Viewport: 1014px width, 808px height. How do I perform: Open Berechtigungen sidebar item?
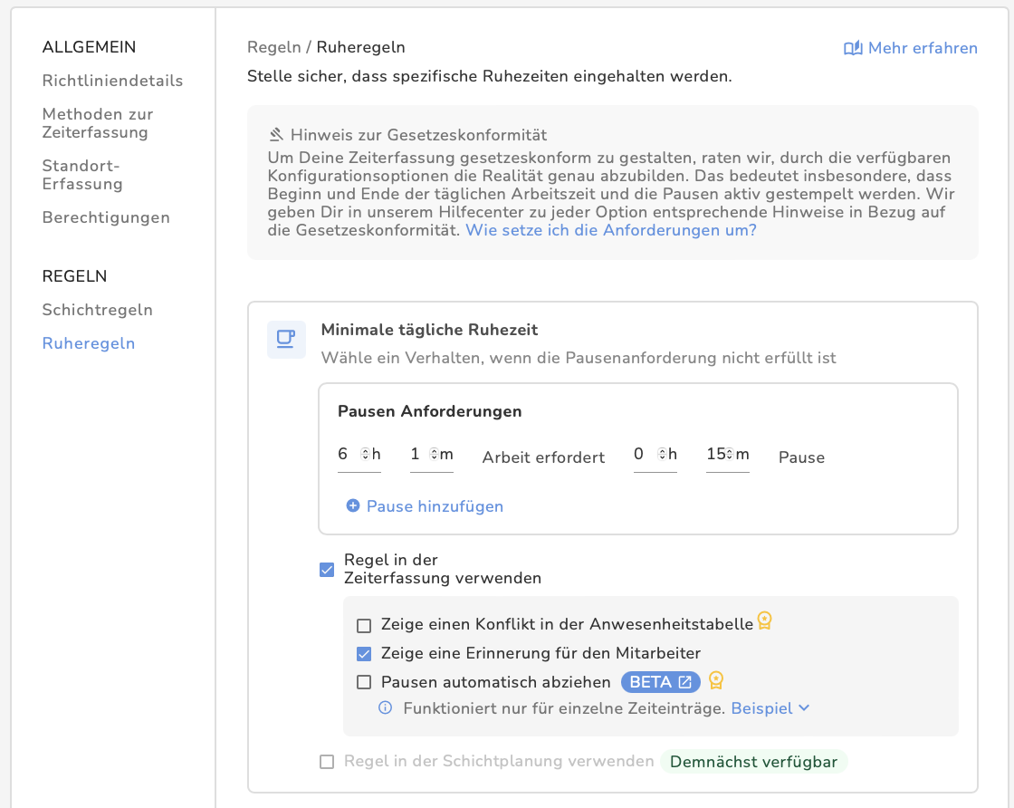pyautogui.click(x=106, y=217)
